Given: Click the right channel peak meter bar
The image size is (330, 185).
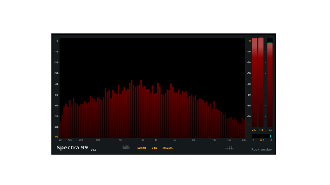Looking at the screenshot, I should 261,83.
